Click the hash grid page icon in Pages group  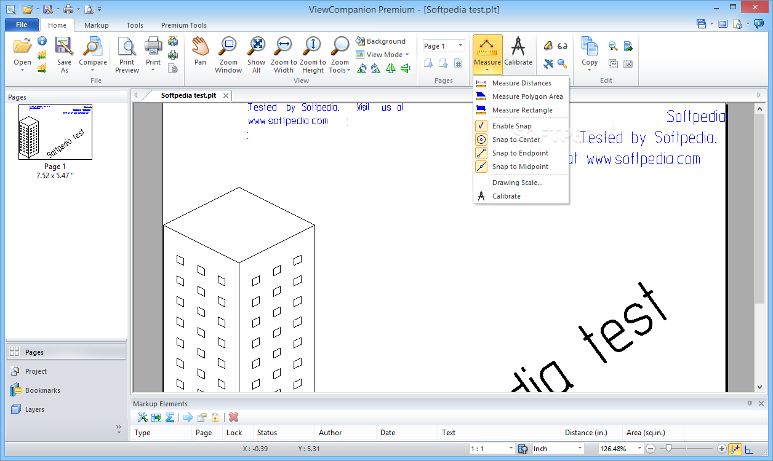pos(458,63)
